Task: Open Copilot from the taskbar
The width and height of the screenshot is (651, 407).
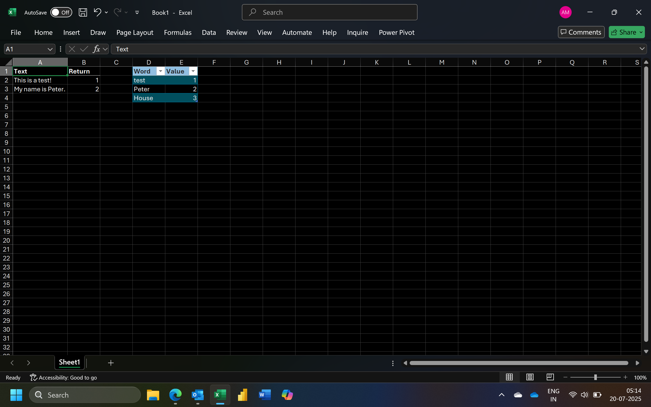Action: 287,395
